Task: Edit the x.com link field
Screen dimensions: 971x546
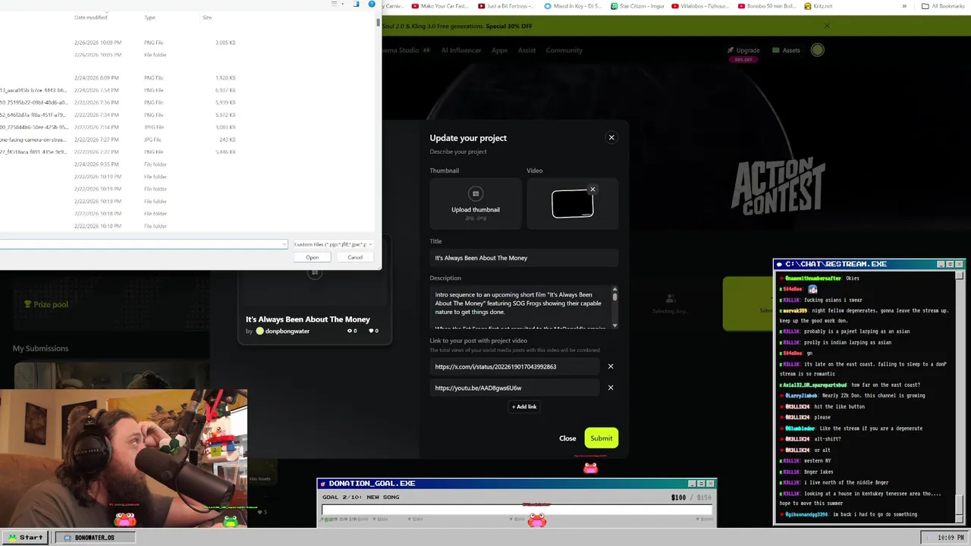Action: coord(515,366)
